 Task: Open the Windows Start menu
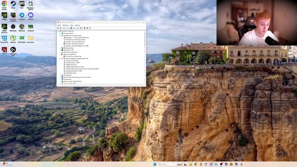(155, 164)
